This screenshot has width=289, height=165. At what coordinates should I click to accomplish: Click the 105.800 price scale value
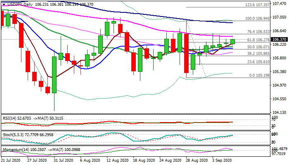click(x=279, y=58)
